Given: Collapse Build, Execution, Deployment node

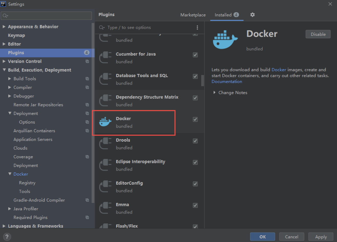Looking at the screenshot, I should pos(4,70).
